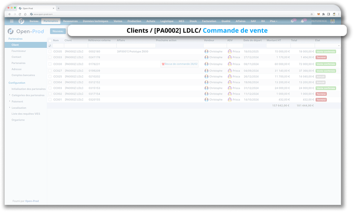Image resolution: width=354 pixels, height=212 pixels.
Task: Go back with browser back arrow
Action: click(x=10, y=14)
